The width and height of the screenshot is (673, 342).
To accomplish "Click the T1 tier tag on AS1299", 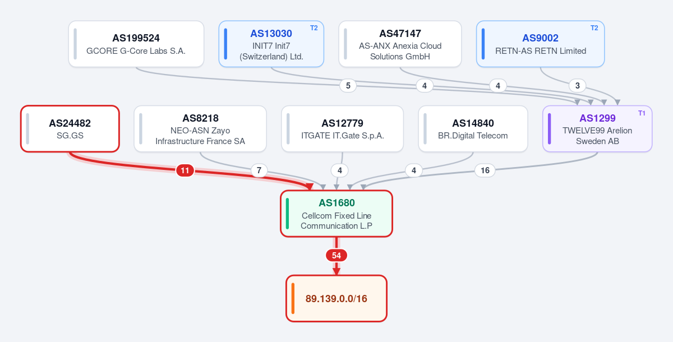I will (x=642, y=113).
